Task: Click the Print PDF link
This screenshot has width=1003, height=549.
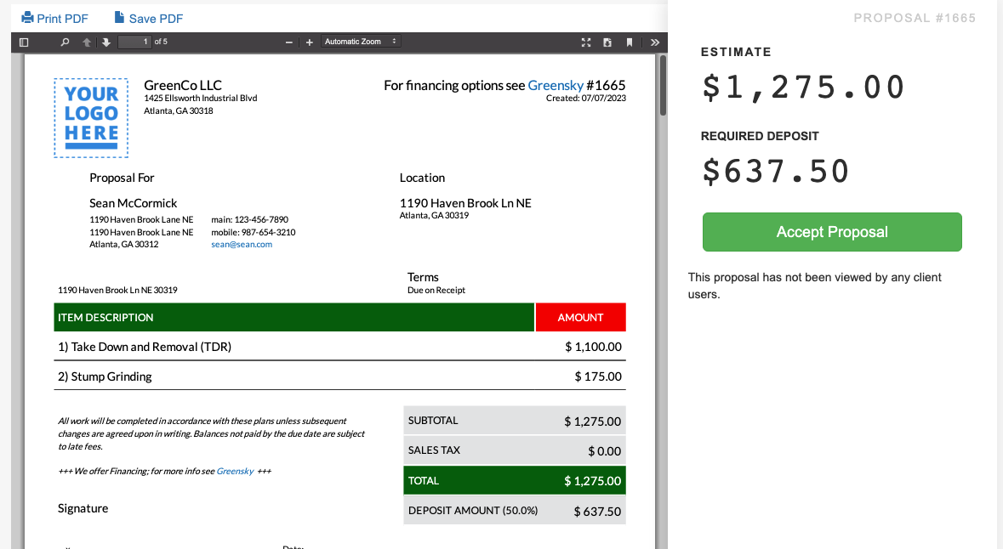Action: (x=54, y=18)
